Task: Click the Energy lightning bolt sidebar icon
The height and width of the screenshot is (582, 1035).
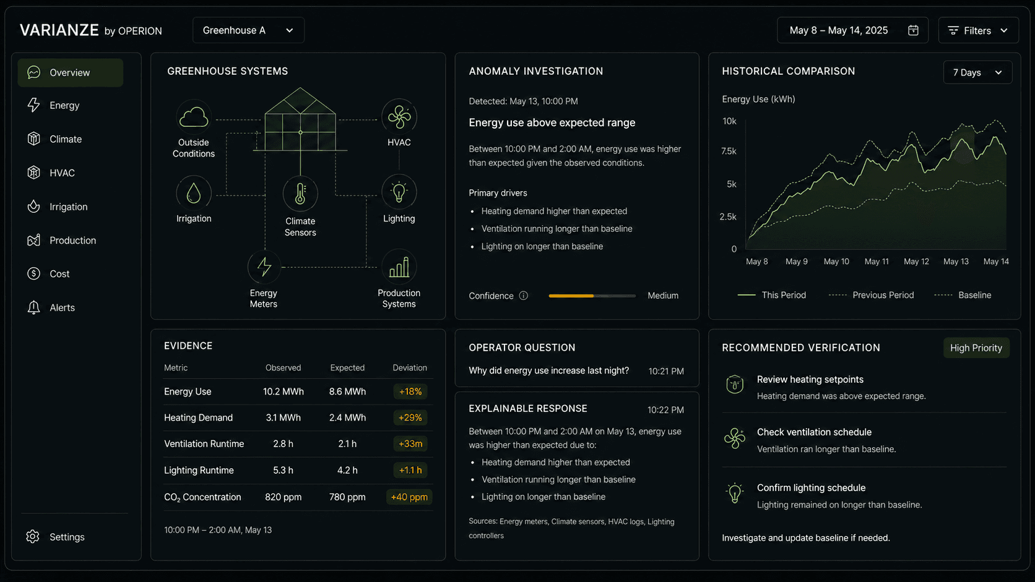Action: (33, 105)
